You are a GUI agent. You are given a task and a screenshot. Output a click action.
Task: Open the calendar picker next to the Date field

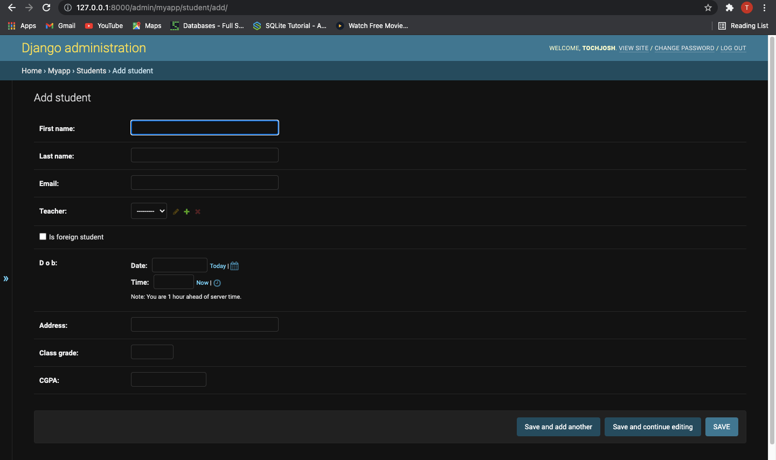click(234, 265)
